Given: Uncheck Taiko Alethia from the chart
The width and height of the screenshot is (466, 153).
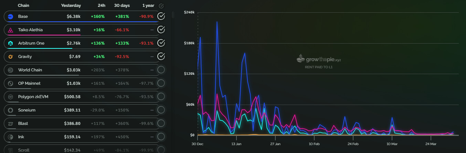Looking at the screenshot, I should (161, 30).
